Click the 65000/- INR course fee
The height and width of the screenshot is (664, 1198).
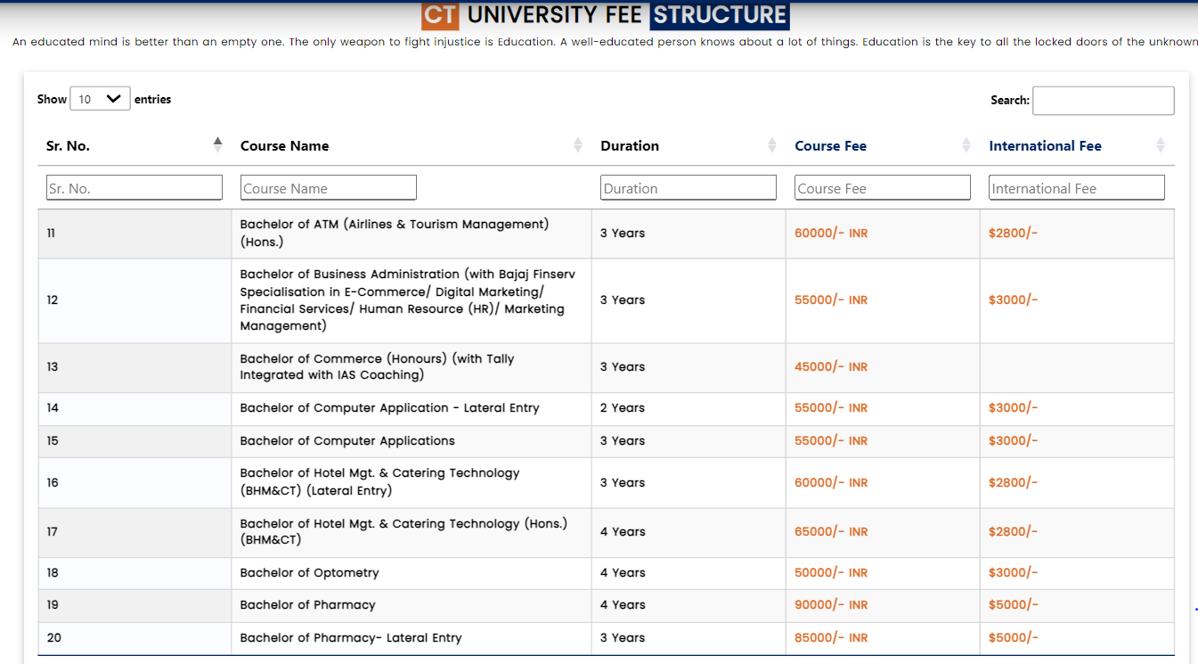click(831, 531)
